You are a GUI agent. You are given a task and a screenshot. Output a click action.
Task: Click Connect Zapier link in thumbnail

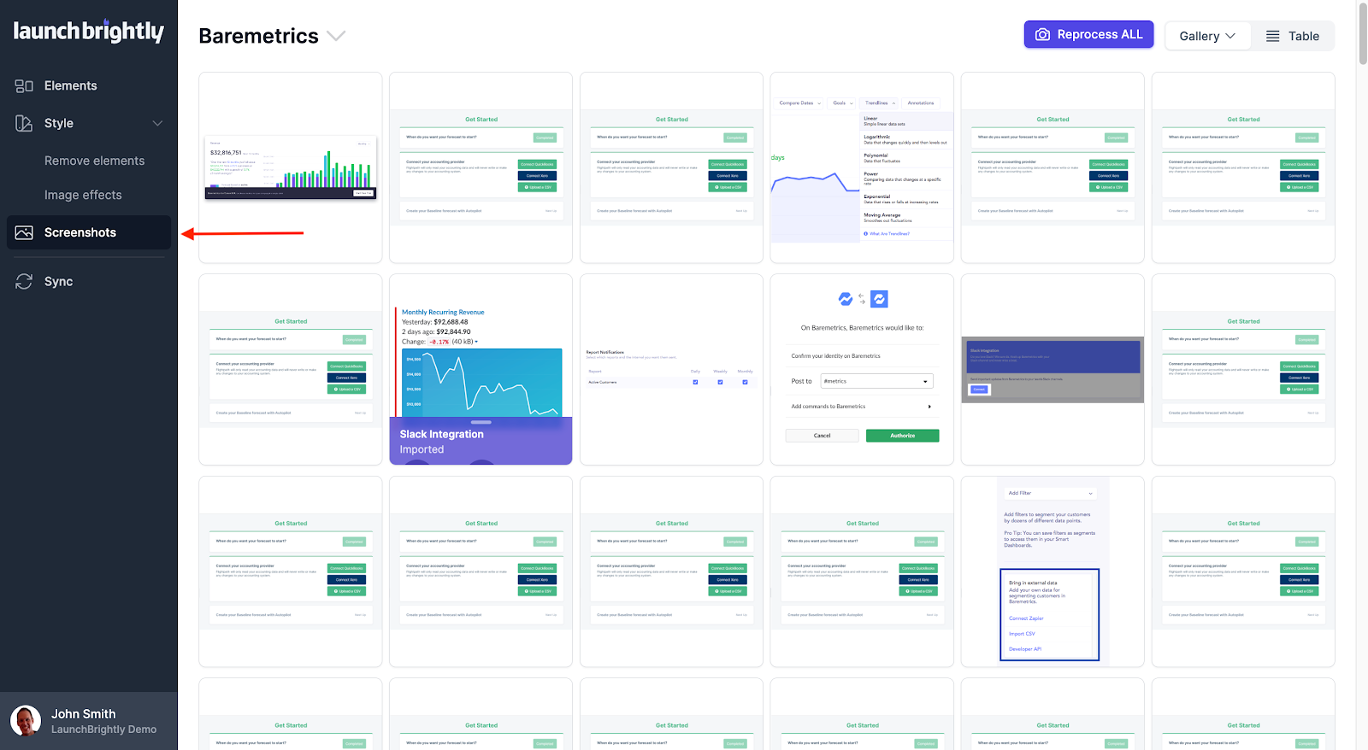pos(1026,618)
